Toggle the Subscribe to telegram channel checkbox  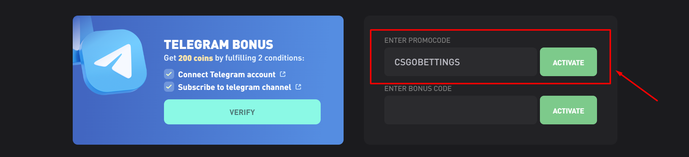(x=169, y=87)
